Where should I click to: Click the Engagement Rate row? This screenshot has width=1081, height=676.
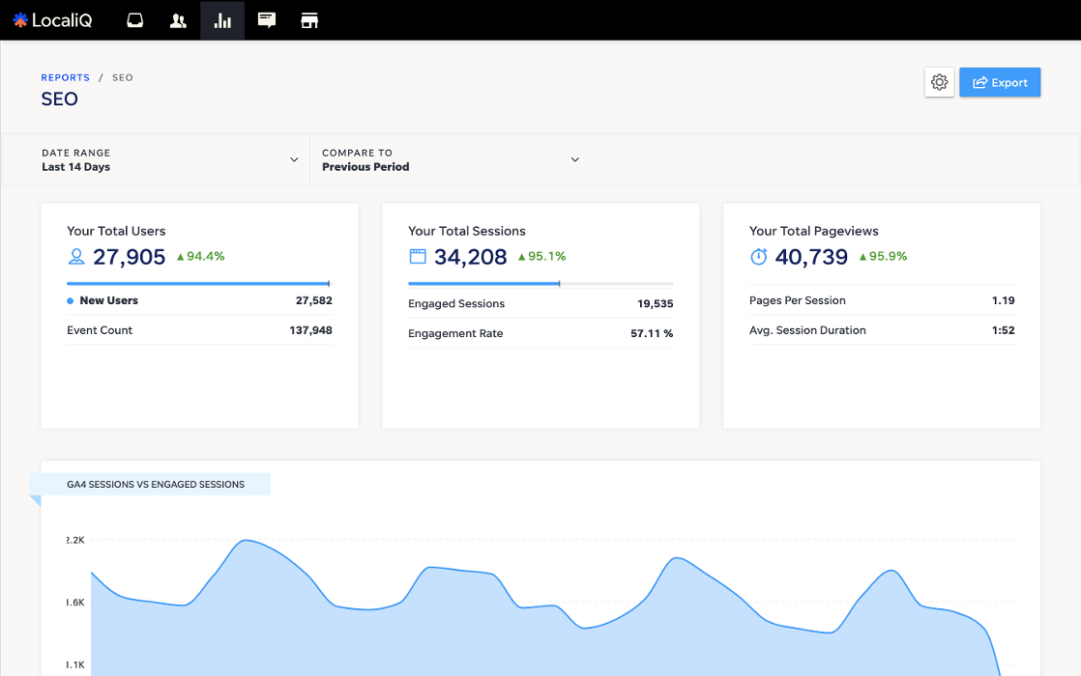[x=540, y=333]
